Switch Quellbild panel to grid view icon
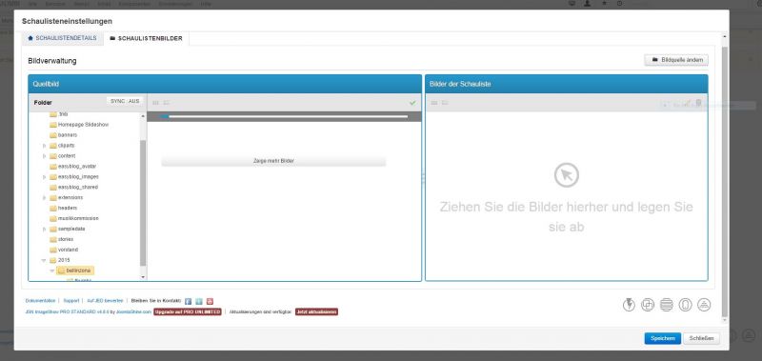This screenshot has width=762, height=361. pyautogui.click(x=156, y=103)
